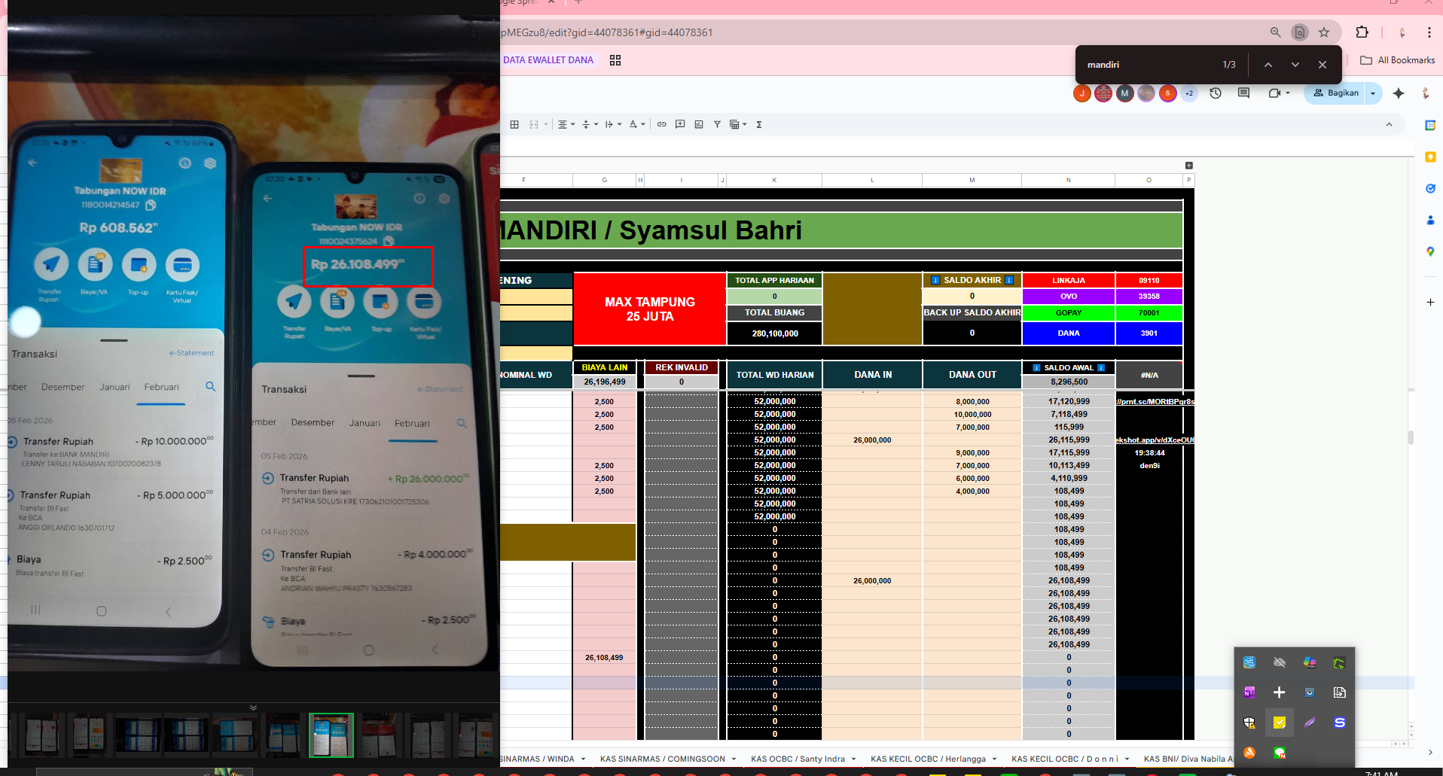Collapse the thumbnail strip in image viewer
Viewport: 1443px width, 776px height.
point(253,708)
